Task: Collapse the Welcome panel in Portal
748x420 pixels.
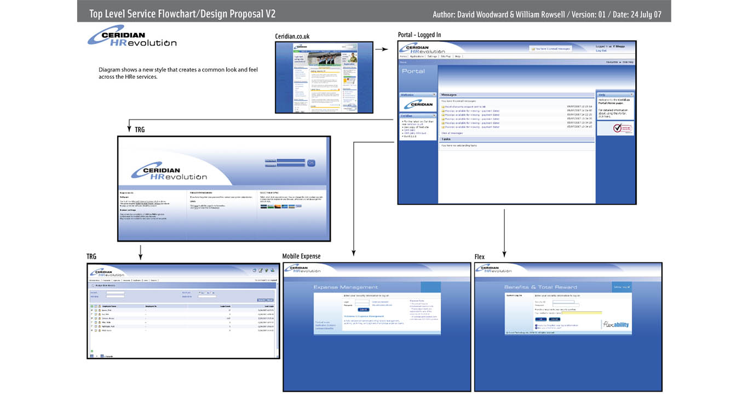Action: point(434,95)
